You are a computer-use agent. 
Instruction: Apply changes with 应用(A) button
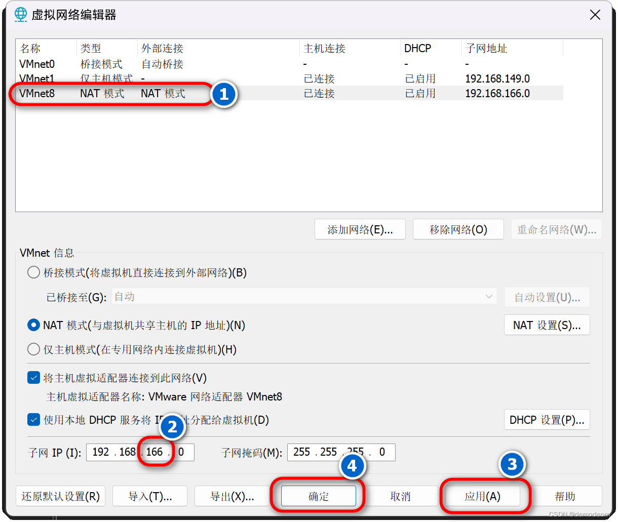point(483,496)
